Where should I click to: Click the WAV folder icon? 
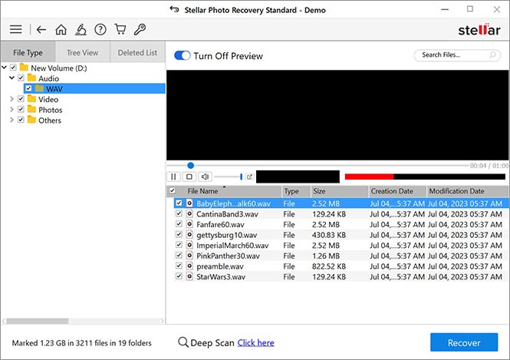(39, 88)
